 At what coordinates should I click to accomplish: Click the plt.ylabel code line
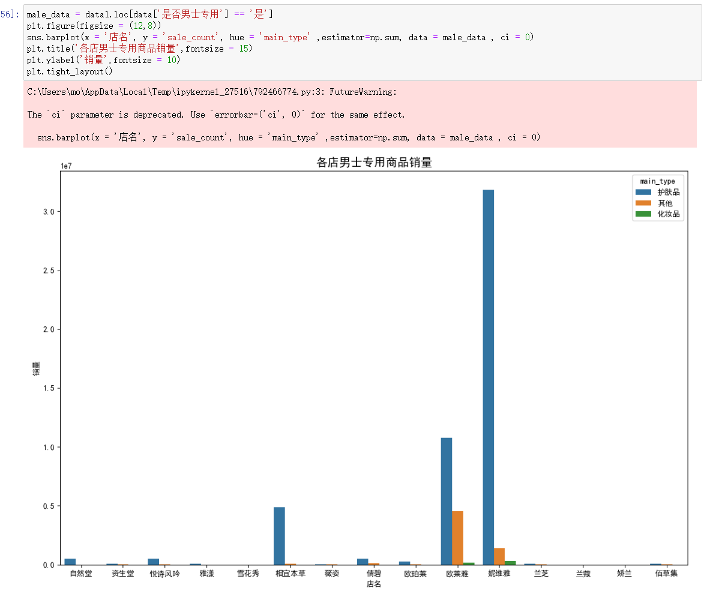click(103, 60)
